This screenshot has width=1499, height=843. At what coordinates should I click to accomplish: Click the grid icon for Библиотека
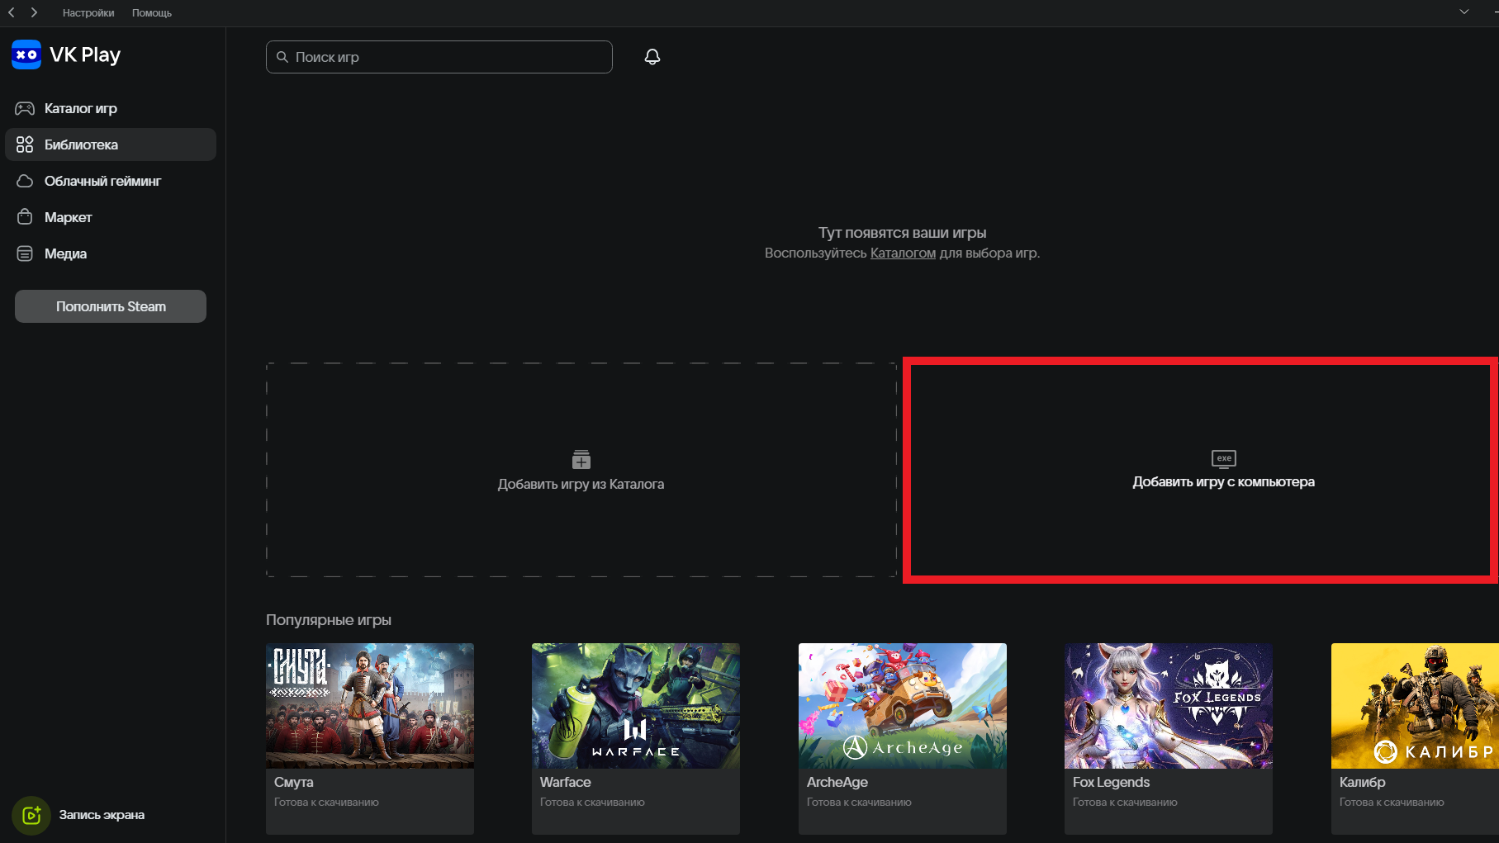pos(25,144)
